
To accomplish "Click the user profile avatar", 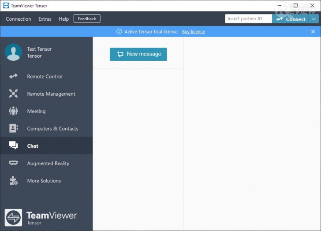I will [x=14, y=52].
